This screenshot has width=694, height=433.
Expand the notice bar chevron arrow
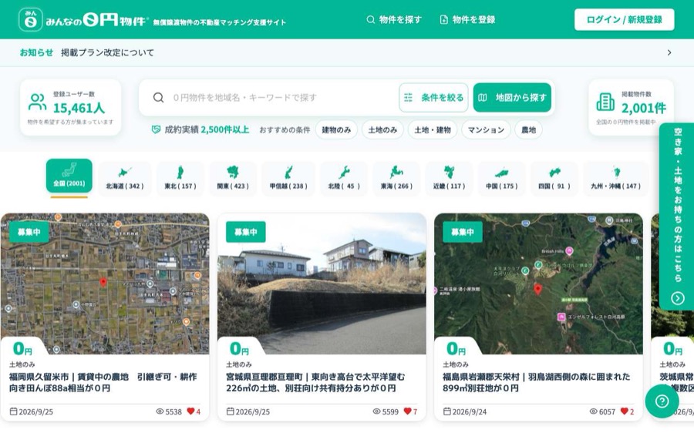(x=669, y=52)
